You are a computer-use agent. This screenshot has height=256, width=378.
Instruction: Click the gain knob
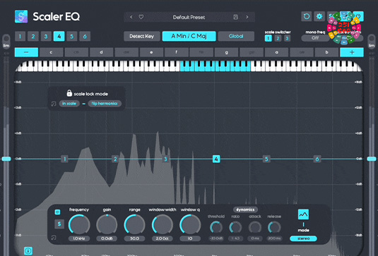[107, 224]
